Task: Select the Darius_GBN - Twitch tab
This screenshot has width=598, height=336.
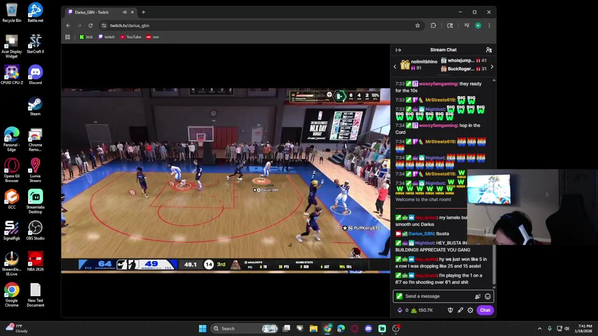Action: pos(100,12)
